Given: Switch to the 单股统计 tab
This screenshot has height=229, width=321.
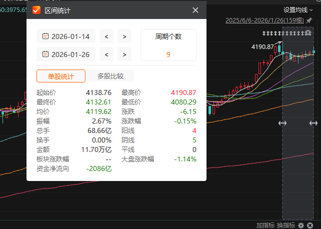Looking at the screenshot, I should pyautogui.click(x=61, y=76).
